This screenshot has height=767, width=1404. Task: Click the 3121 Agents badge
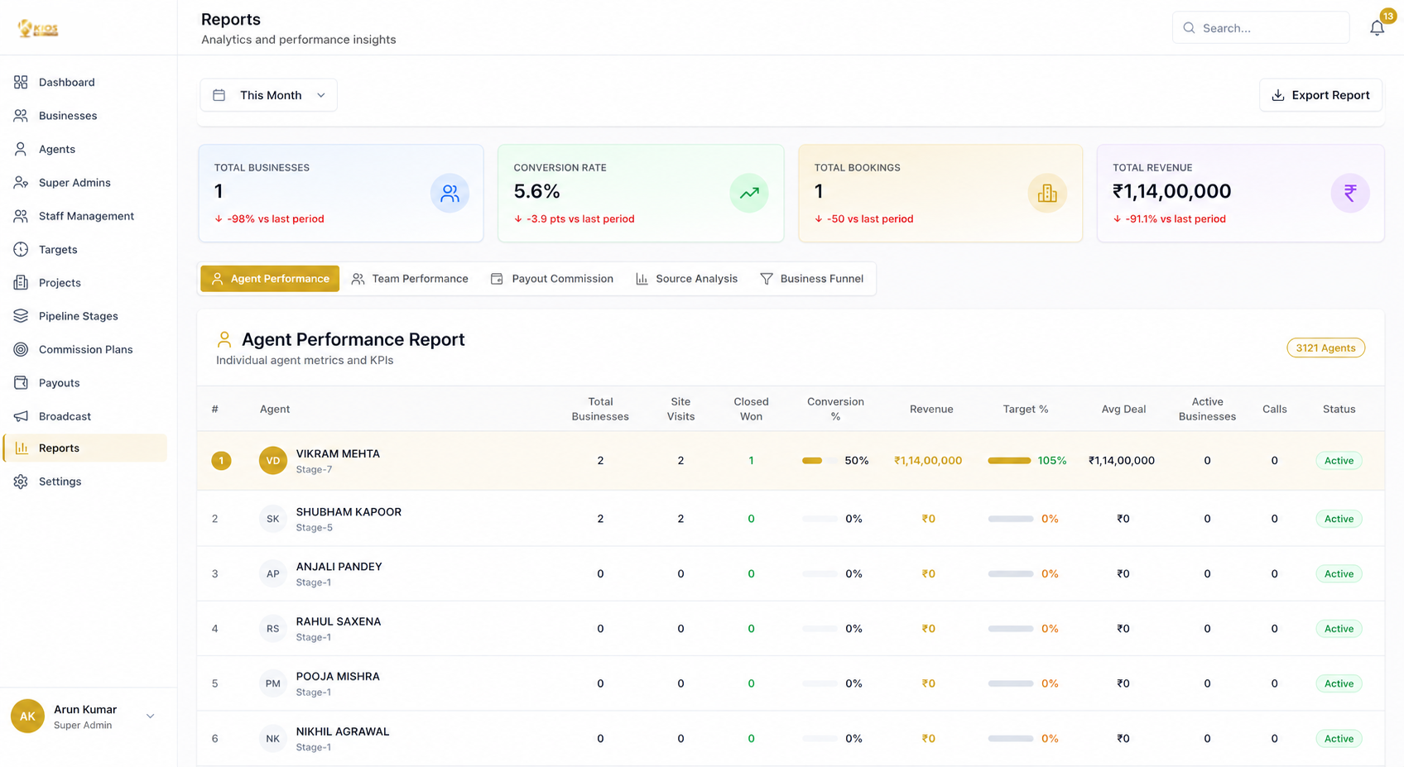[1325, 348]
